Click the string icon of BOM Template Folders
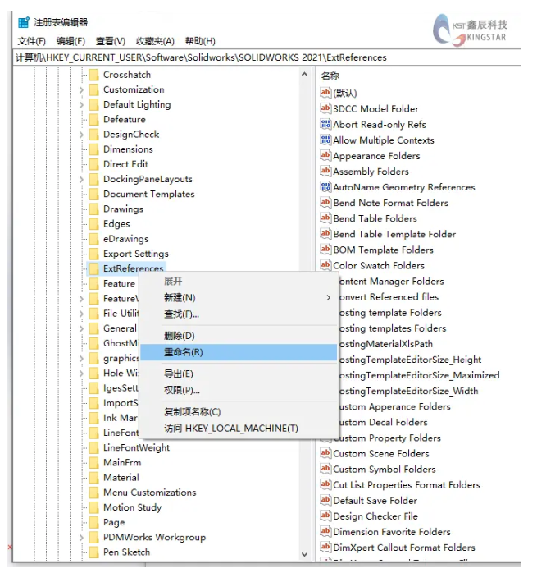This screenshot has width=537, height=573. point(325,250)
